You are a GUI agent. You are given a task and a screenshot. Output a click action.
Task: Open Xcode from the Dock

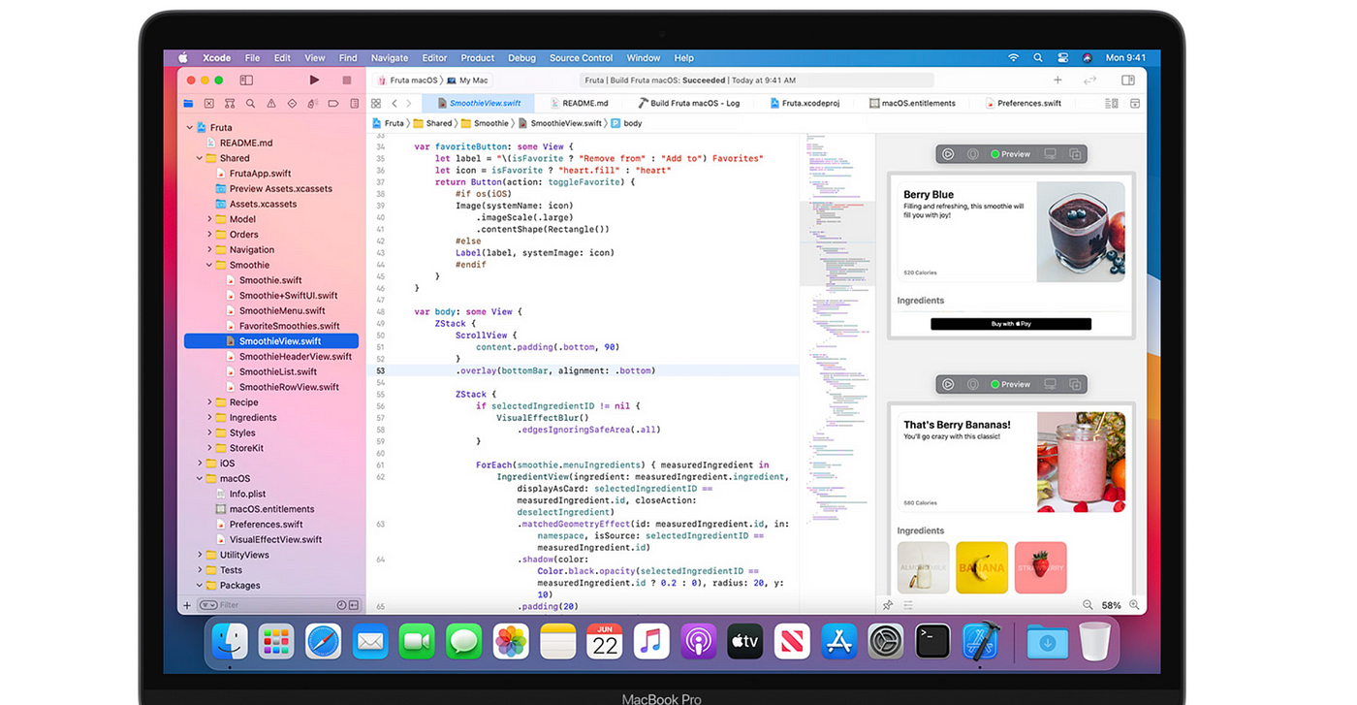pos(981,641)
